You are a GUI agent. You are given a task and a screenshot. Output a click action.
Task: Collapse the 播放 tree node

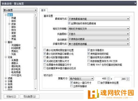click(6, 42)
